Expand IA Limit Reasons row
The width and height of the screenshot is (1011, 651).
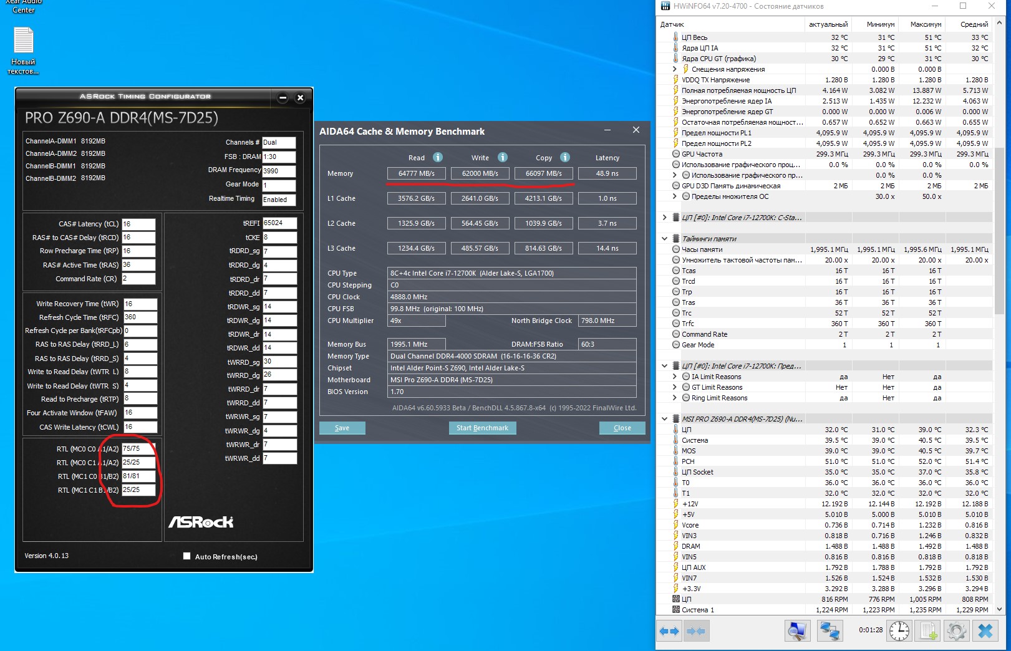tap(674, 377)
